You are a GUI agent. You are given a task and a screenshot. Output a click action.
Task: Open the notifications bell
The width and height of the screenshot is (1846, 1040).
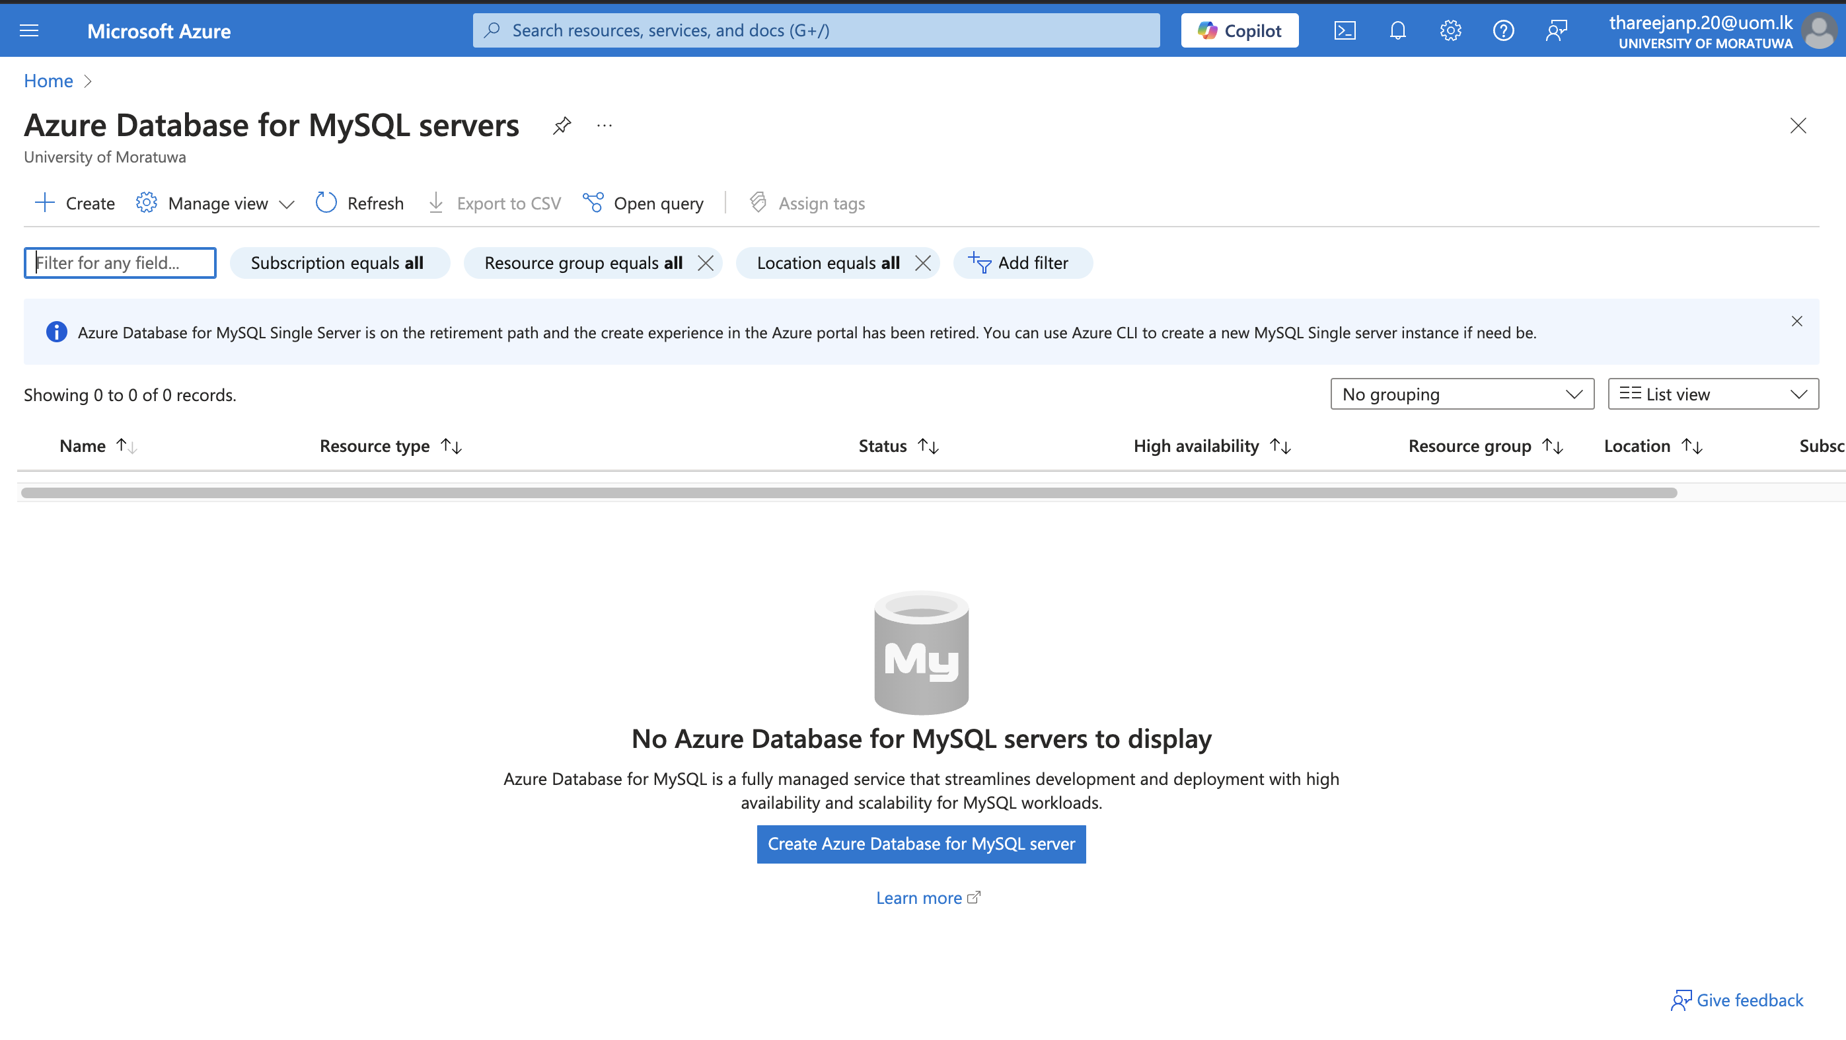point(1397,30)
